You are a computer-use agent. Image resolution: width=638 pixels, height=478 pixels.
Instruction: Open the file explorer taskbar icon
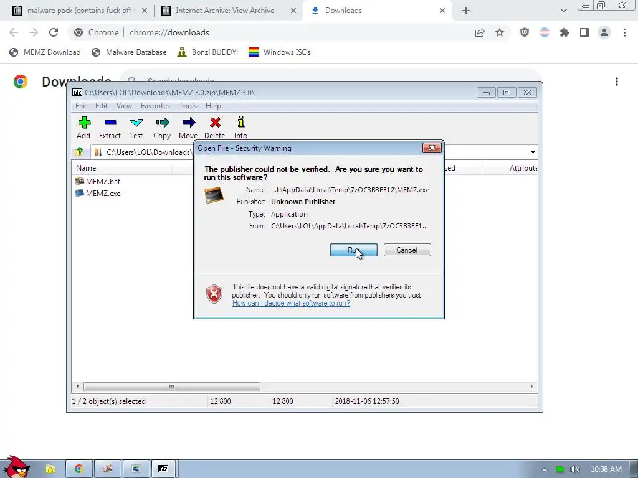pyautogui.click(x=50, y=469)
